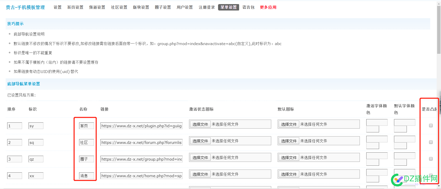Choose the default icon file for the qz row
441x189 pixels.
coord(289,157)
